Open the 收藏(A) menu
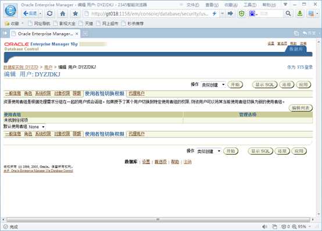 [231, 5]
